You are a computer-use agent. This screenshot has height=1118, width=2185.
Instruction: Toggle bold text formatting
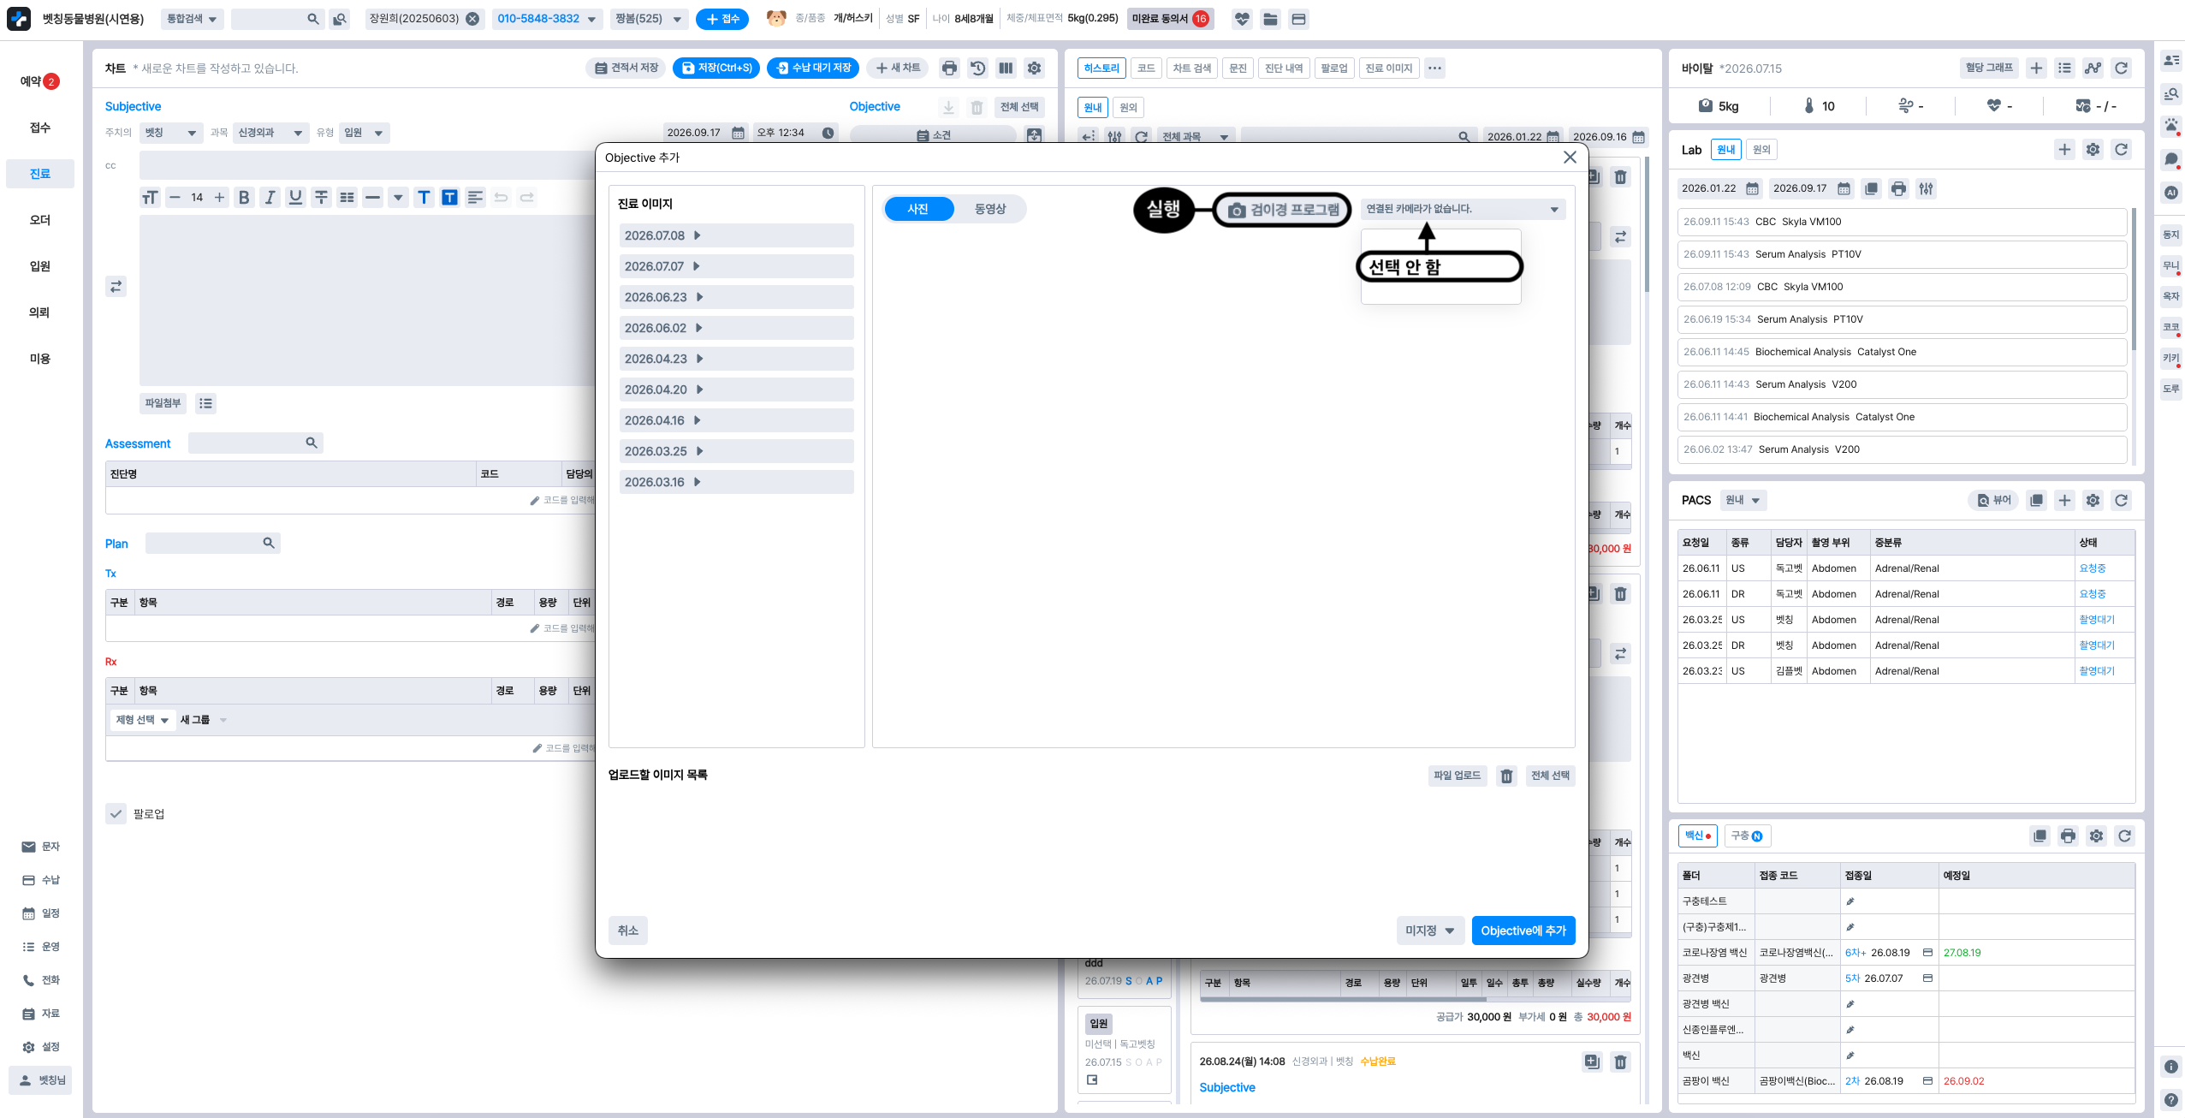point(244,198)
